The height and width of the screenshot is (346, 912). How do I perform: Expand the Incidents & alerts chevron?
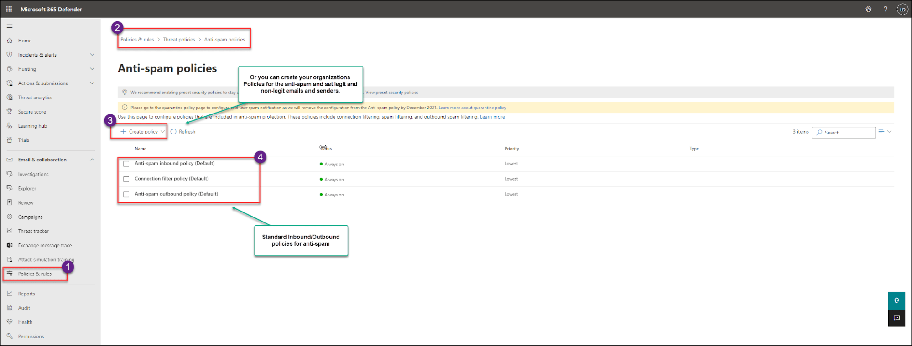[x=92, y=55]
